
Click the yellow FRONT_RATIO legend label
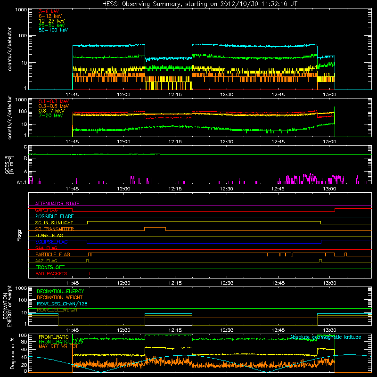click(54, 337)
